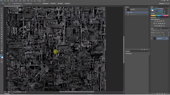The width and height of the screenshot is (170, 95).
Task: Select the History Brush tool
Action: click(2, 30)
